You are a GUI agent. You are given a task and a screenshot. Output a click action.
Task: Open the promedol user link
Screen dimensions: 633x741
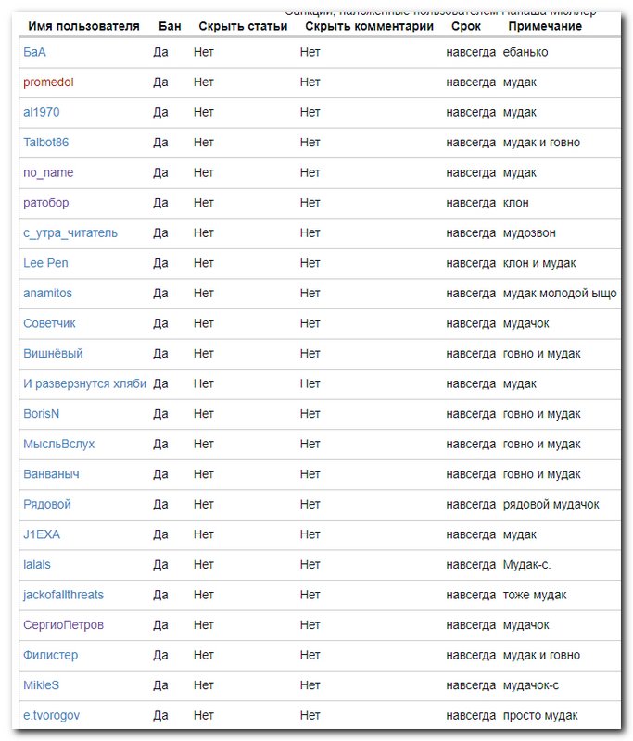tap(48, 82)
